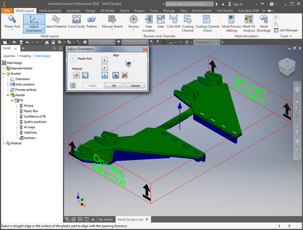Open the color wheel appearance picker
Screen dimensions: 303x230
118,42
